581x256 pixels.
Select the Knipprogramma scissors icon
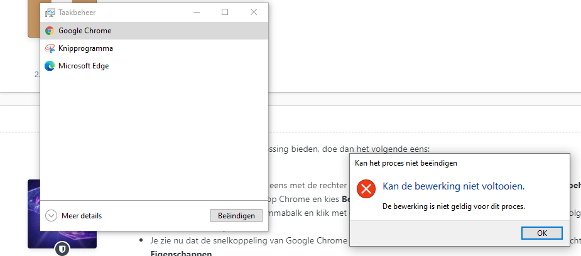click(49, 48)
